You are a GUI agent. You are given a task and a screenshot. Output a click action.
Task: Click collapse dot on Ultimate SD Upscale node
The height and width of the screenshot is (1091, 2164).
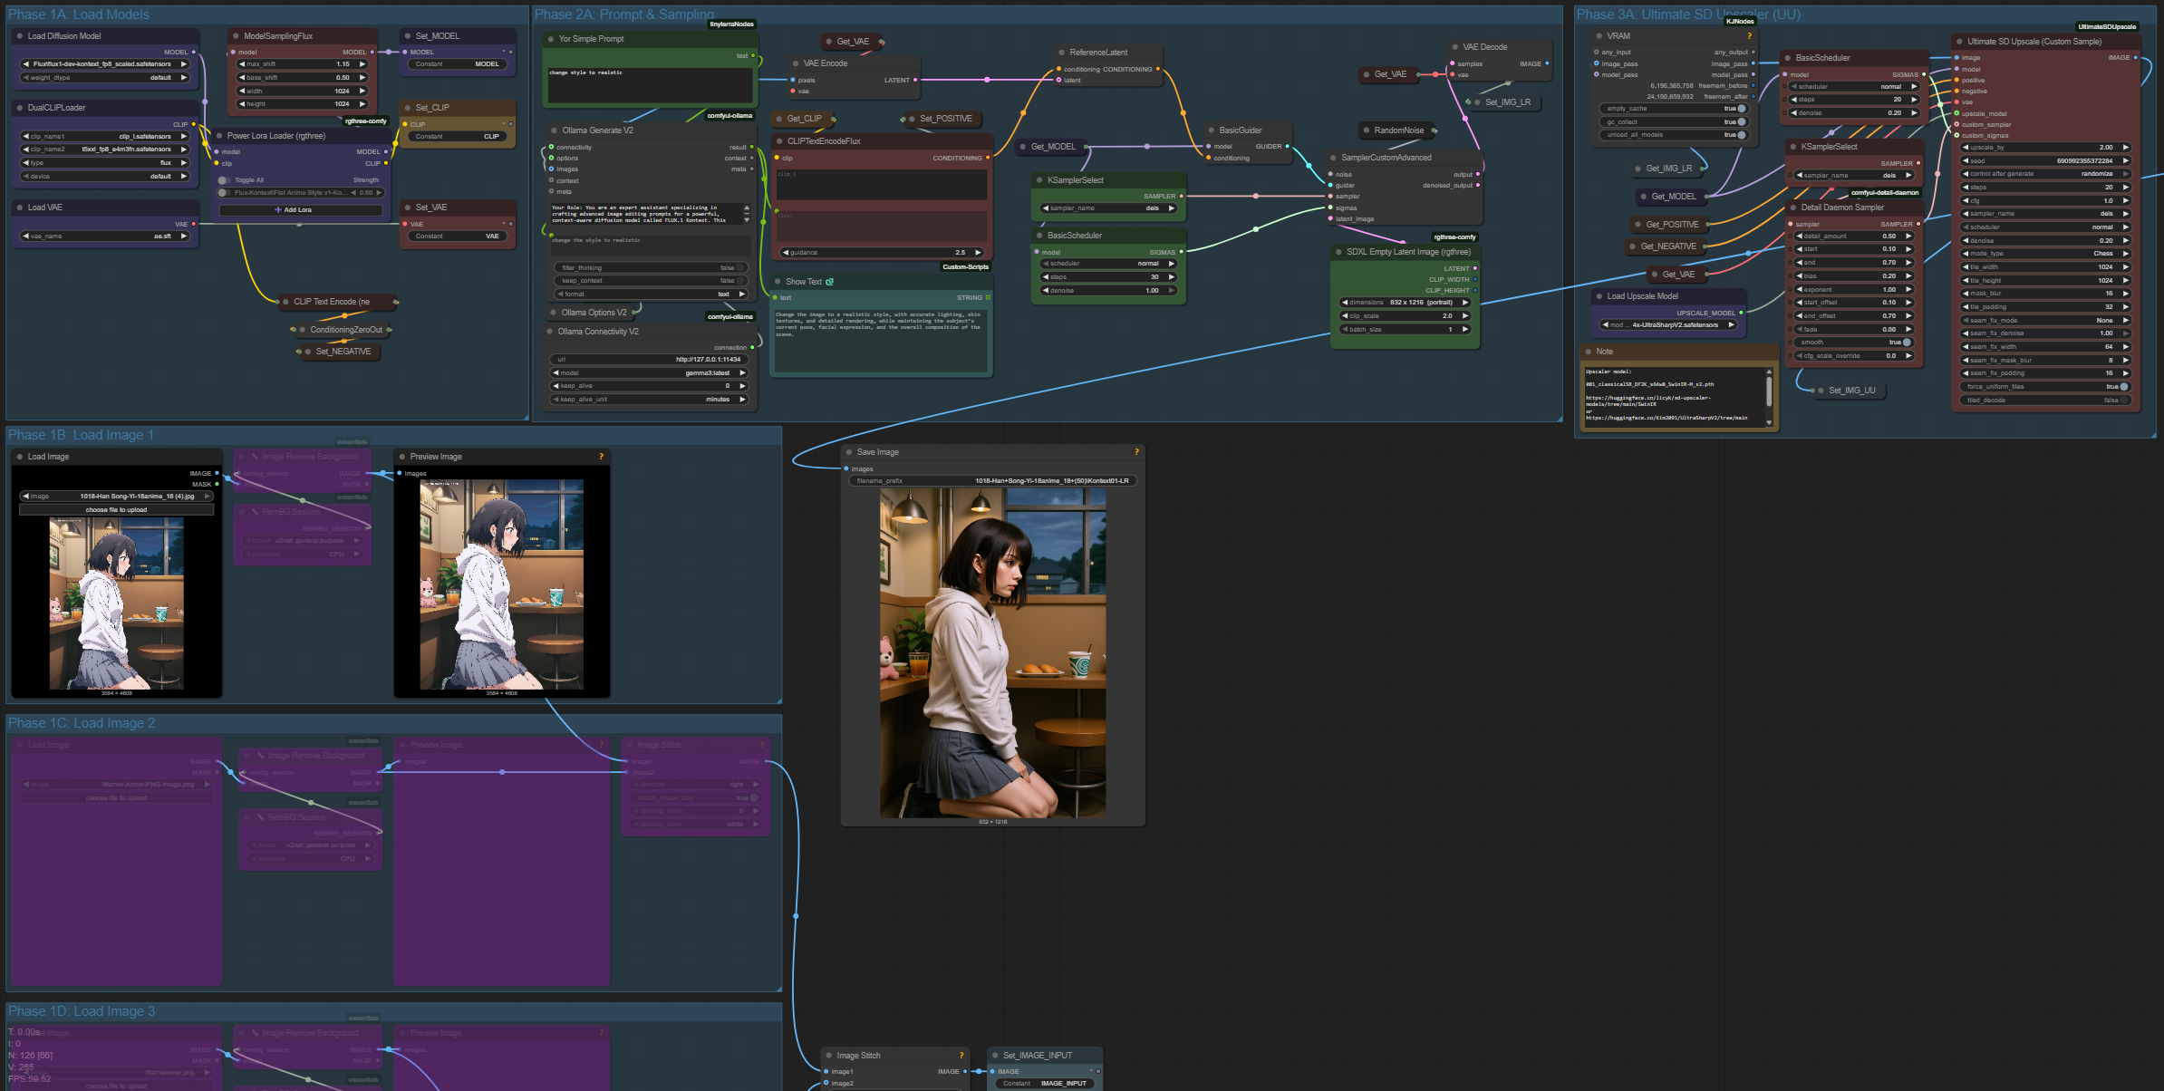(1959, 42)
